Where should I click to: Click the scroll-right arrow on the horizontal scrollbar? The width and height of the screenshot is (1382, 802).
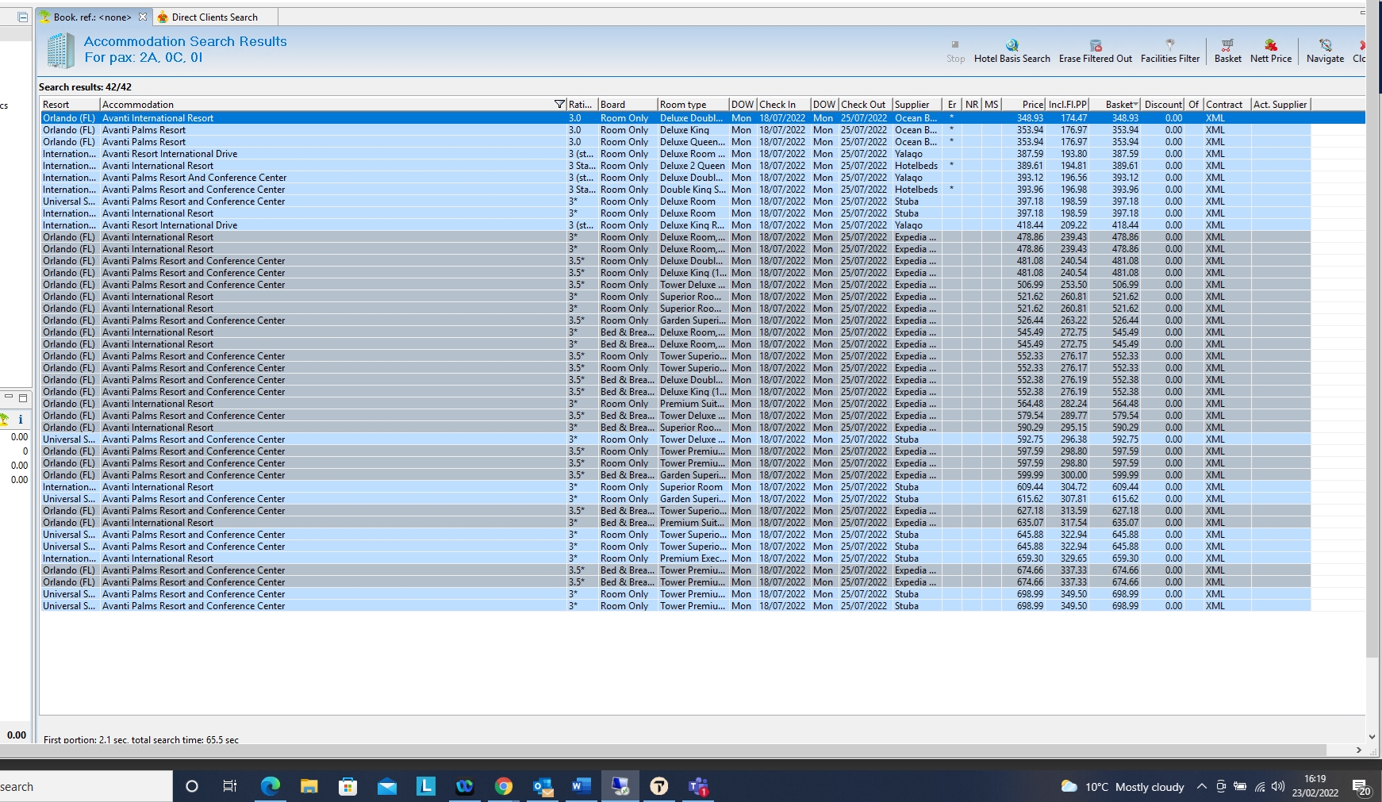(1359, 750)
